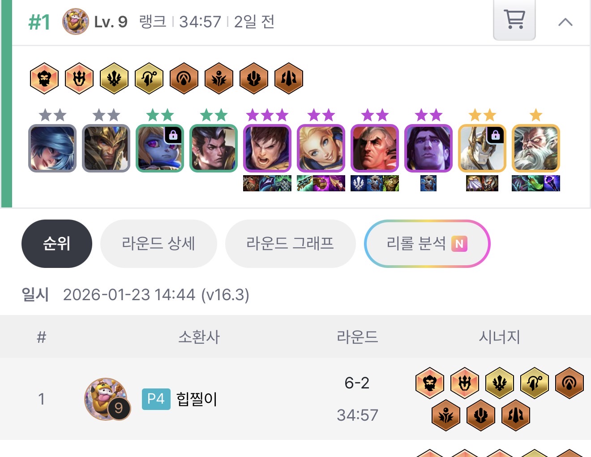This screenshot has width=591, height=457.
Task: Click the lock icon on the purple yordle champion
Action: click(173, 135)
